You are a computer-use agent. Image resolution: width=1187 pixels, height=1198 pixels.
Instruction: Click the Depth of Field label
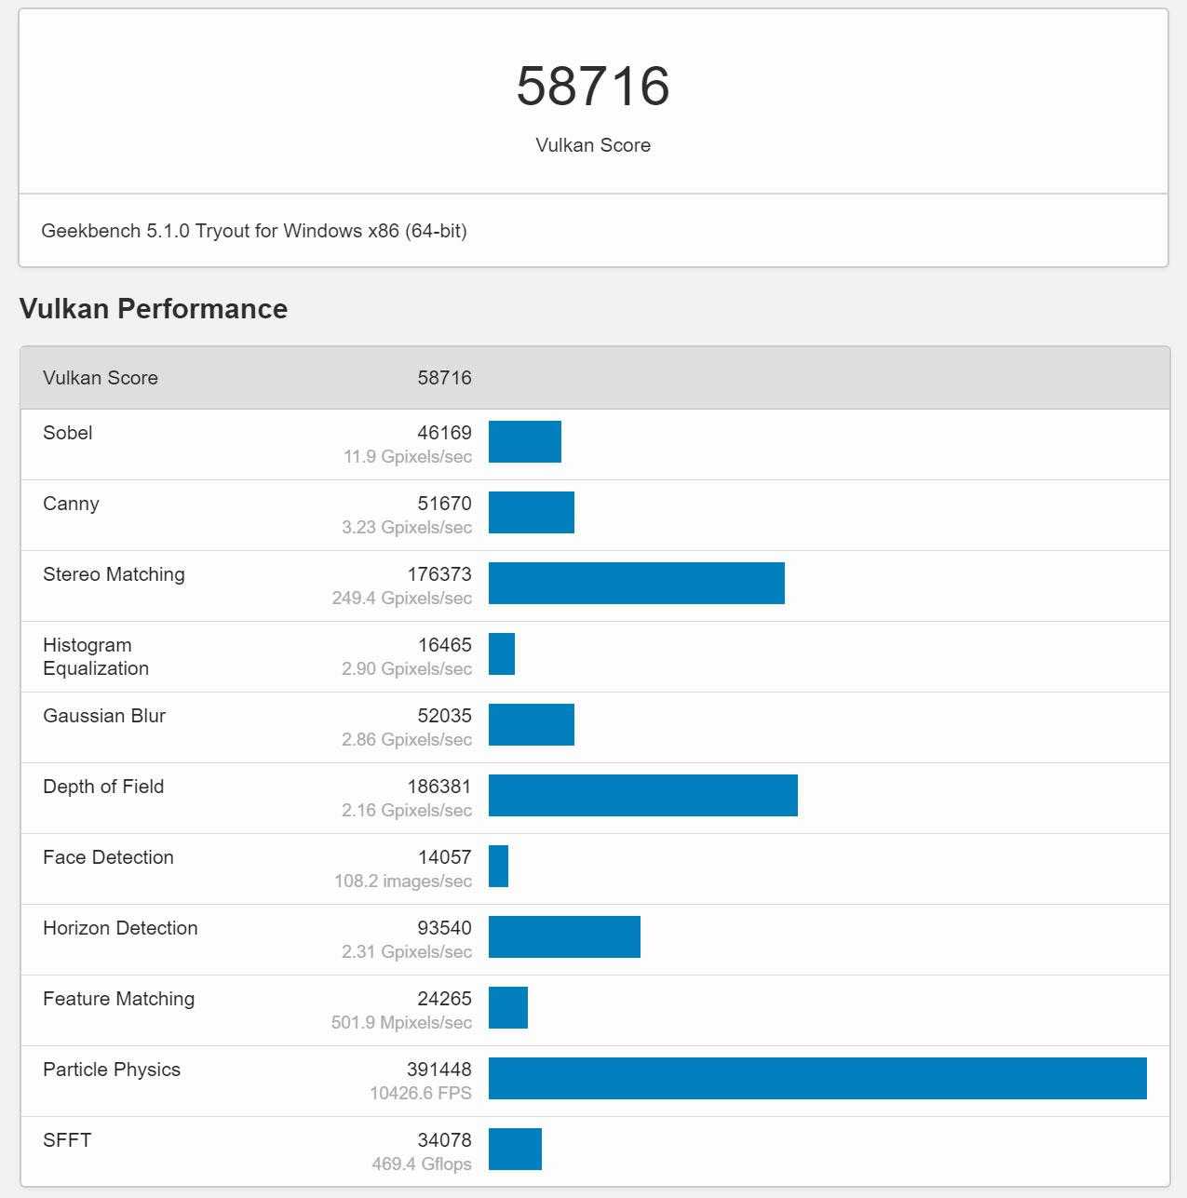tap(103, 787)
